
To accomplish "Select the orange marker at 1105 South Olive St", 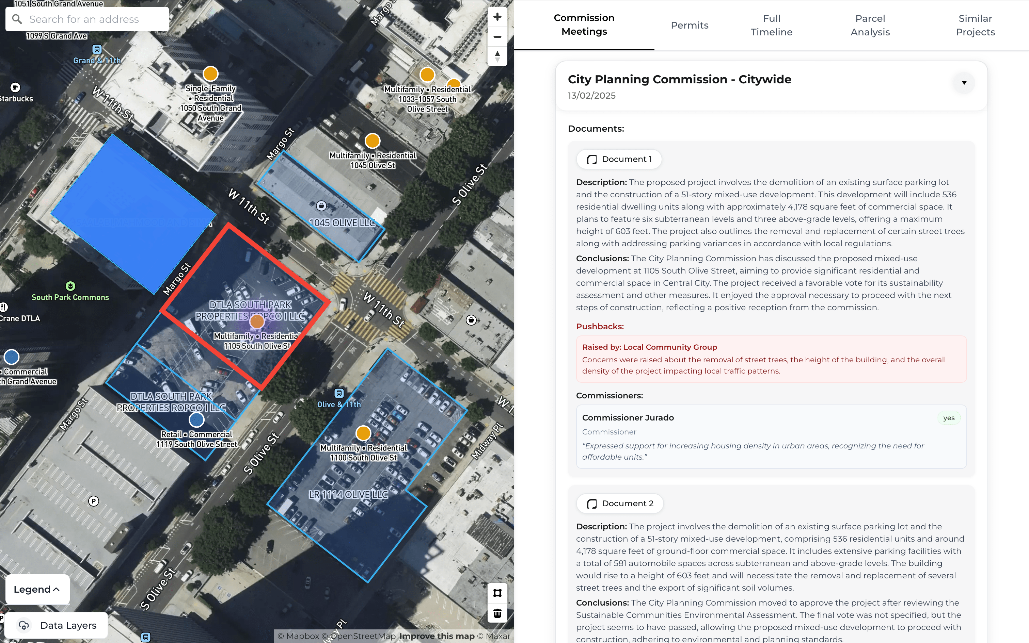I will point(257,321).
